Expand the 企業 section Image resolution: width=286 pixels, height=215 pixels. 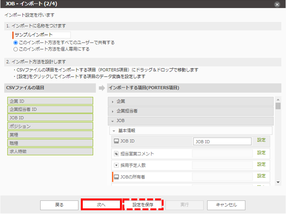pos(191,102)
